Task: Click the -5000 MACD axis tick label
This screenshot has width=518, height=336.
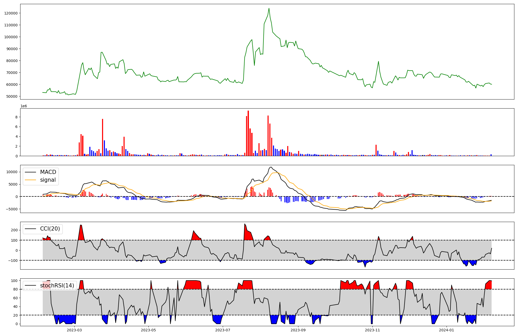Action: coord(12,209)
